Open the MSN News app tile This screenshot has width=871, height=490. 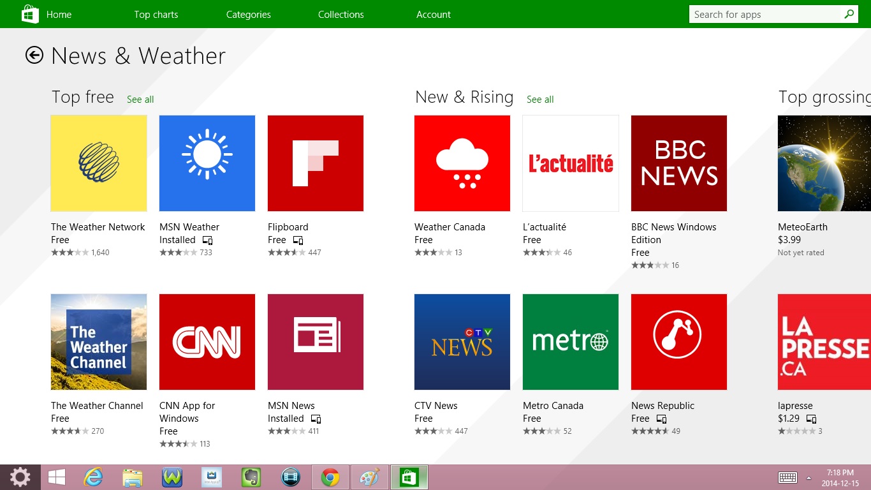pos(316,342)
